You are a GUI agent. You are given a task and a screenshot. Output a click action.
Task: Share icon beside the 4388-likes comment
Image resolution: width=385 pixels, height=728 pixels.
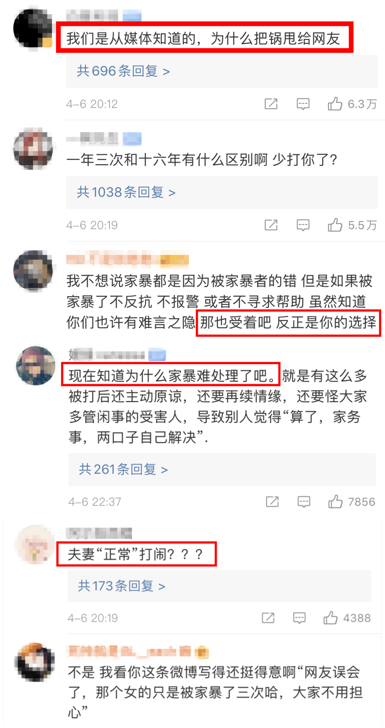click(x=268, y=618)
